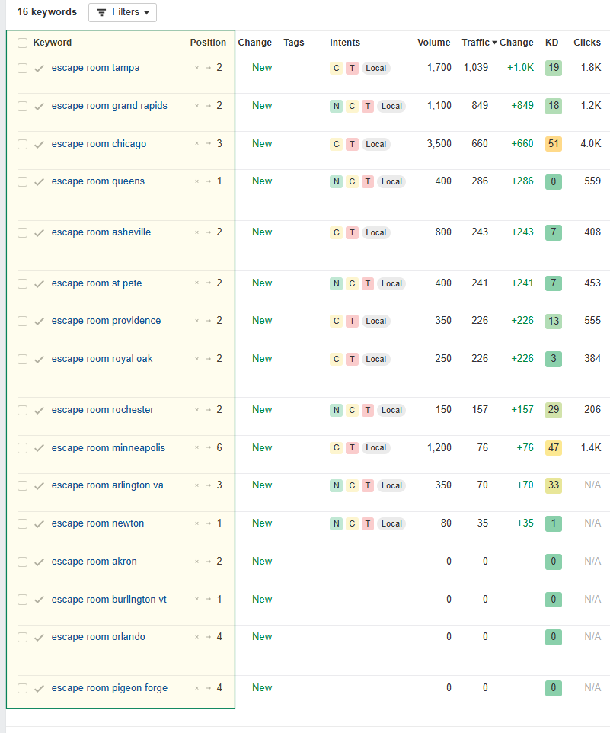The width and height of the screenshot is (610, 733).
Task: Tick checkbox for escape room st pete
Action: (x=22, y=283)
